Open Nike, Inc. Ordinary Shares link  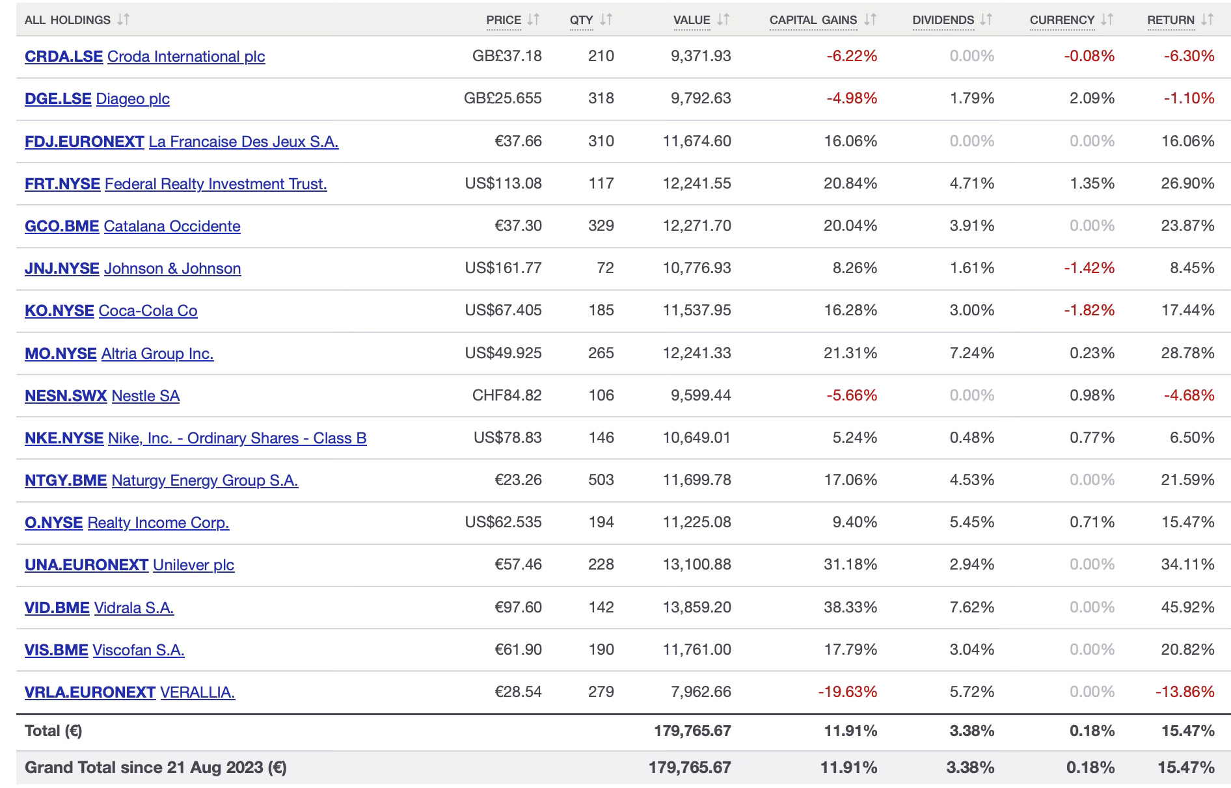237,438
